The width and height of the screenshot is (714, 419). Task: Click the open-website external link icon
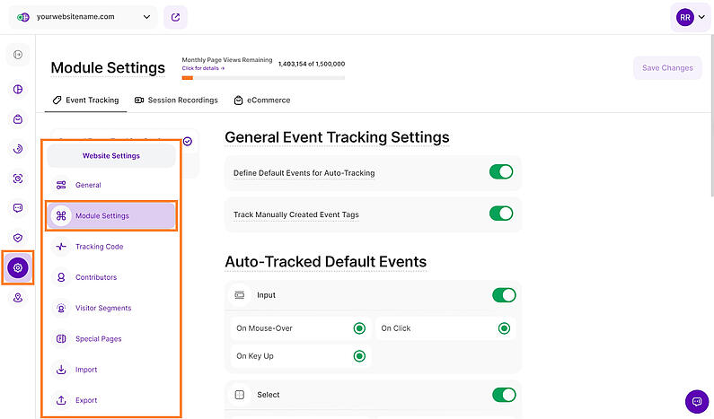point(175,17)
